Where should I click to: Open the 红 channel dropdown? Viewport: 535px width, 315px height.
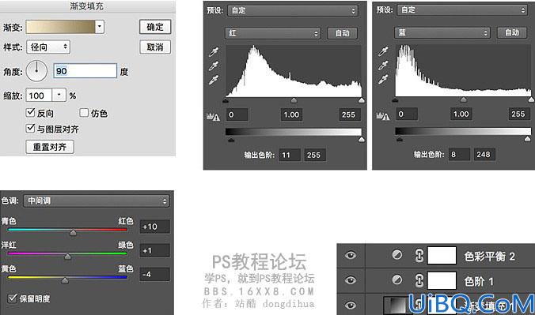click(272, 33)
